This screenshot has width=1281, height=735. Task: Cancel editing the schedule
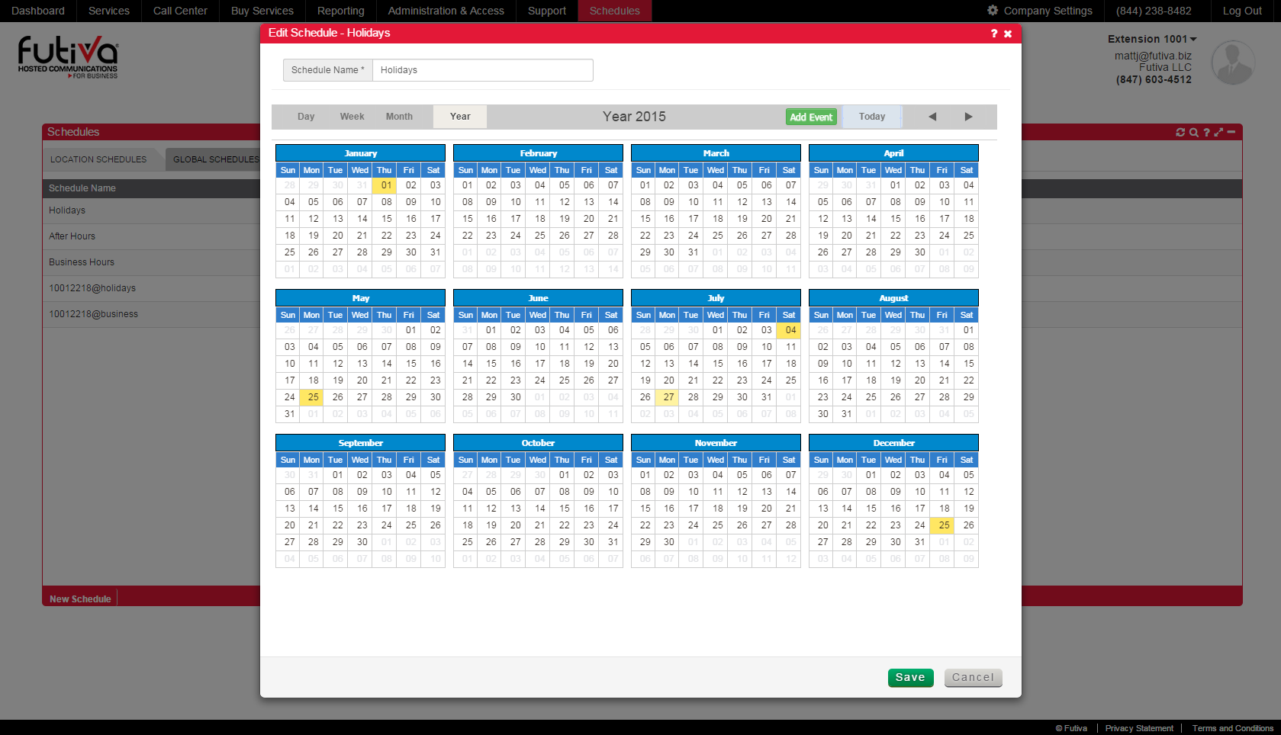coord(973,678)
